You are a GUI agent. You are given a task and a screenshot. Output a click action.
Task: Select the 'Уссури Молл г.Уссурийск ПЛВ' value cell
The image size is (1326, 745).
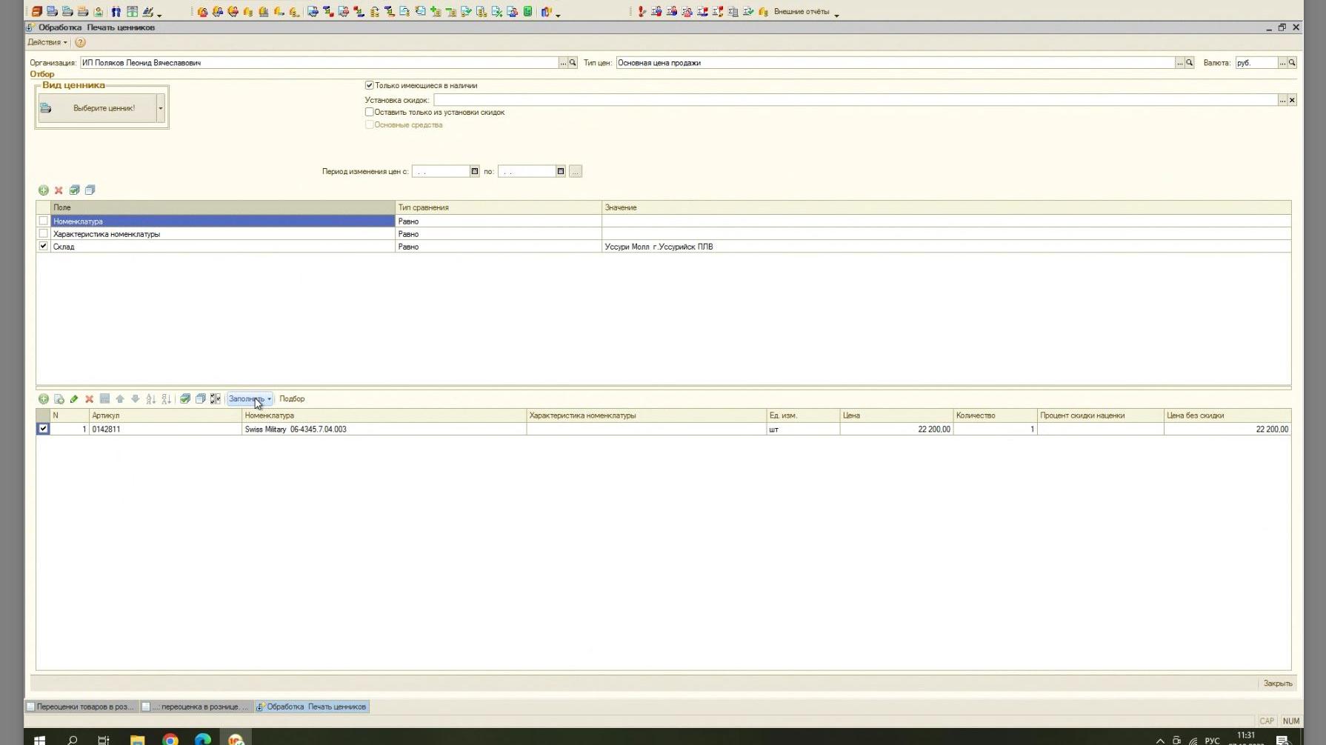(946, 247)
